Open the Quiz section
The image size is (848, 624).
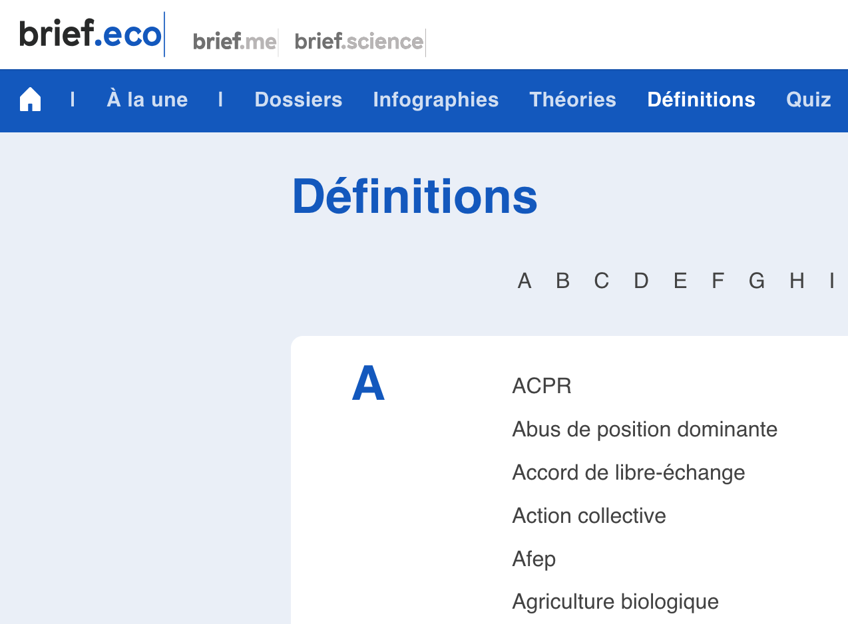[808, 100]
